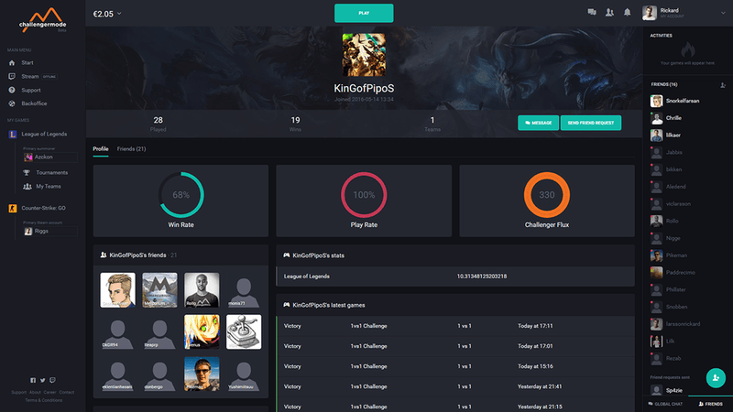Click the add-friend icon beside Friends (16)
The image size is (733, 412).
pyautogui.click(x=723, y=85)
